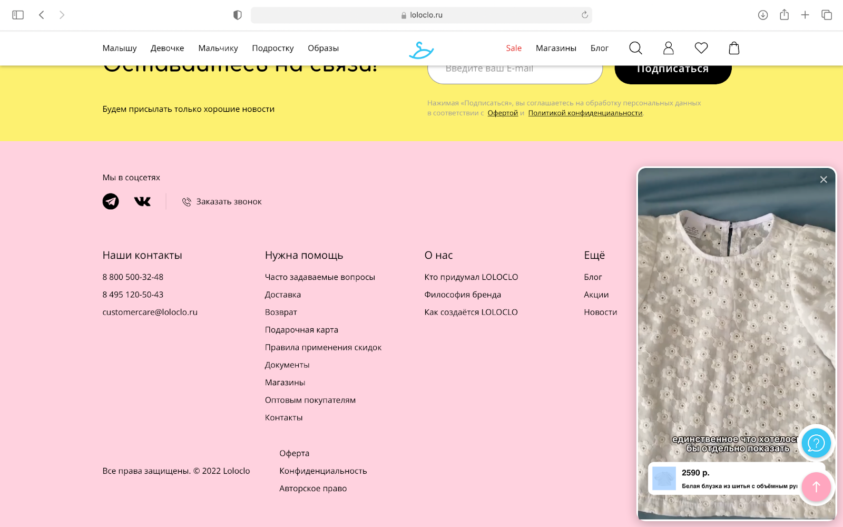Go forward with the browser arrow
843x527 pixels.
(x=62, y=15)
